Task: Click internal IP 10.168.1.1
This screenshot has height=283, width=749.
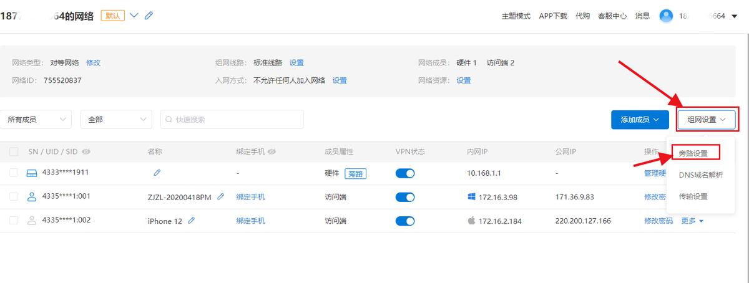Action: click(484, 174)
